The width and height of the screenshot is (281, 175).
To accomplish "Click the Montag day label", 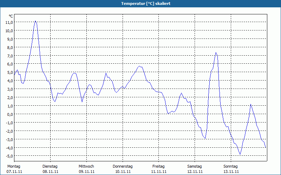I will point(14,167).
